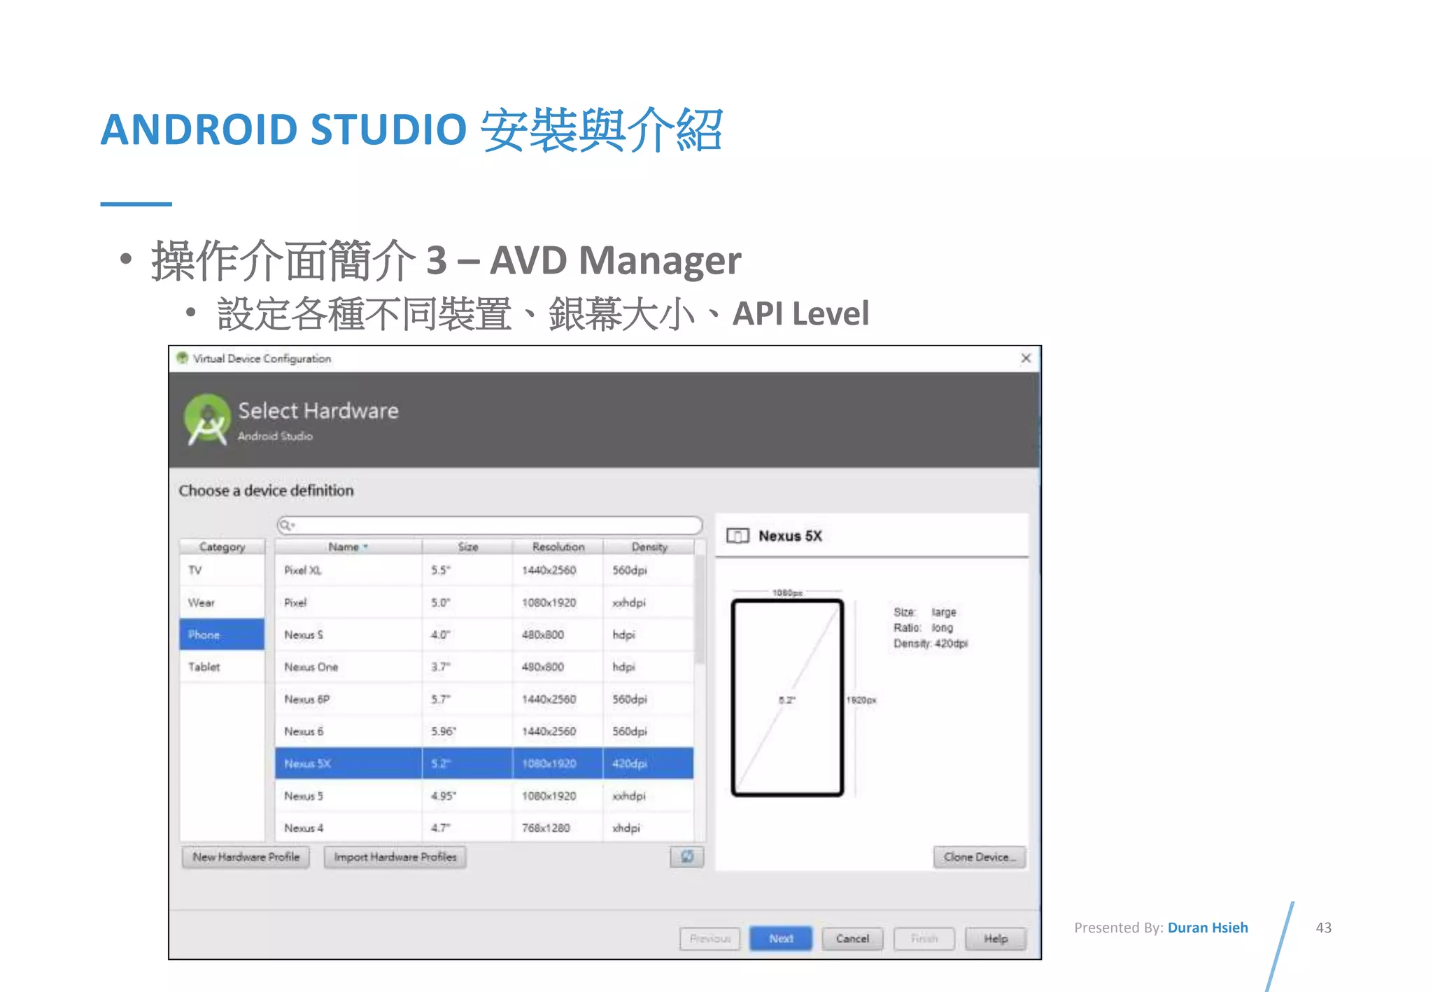Click the Duran Hsieh presenter name

pyautogui.click(x=1208, y=928)
